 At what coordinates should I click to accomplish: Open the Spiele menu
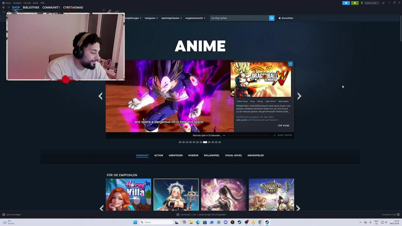[x=35, y=3]
